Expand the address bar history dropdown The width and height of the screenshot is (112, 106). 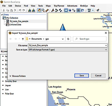pos(63,39)
